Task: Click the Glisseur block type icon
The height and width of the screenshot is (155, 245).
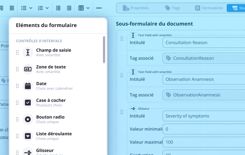Action: point(133,109)
